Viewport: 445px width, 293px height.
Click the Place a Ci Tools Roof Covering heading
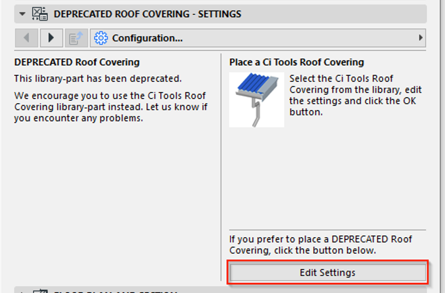click(297, 62)
